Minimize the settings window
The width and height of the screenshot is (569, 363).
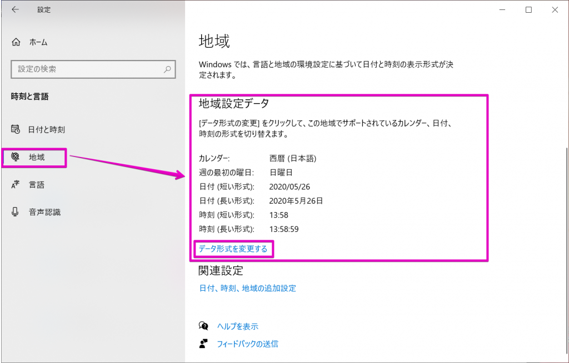point(502,10)
